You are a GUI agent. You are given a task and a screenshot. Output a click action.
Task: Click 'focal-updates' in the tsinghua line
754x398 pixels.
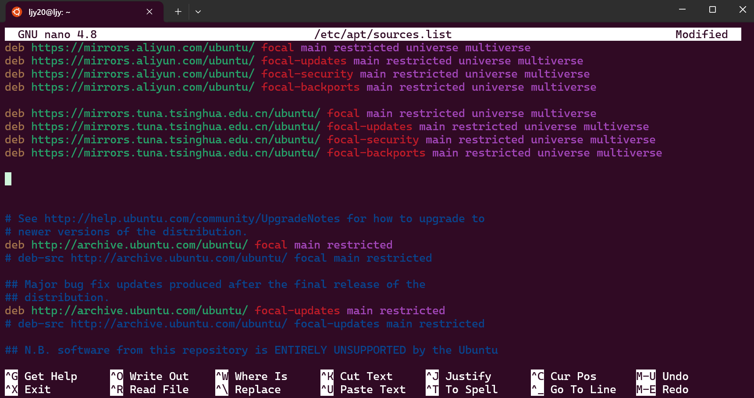370,127
